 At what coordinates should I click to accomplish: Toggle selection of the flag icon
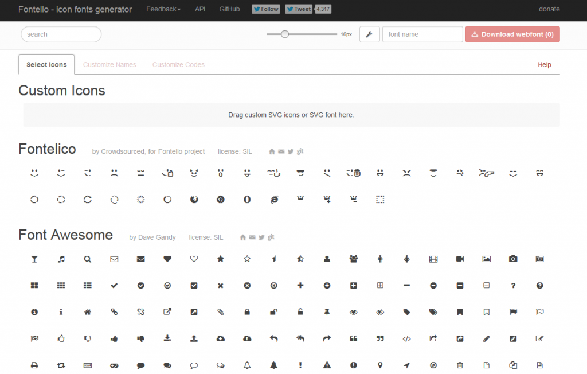[x=513, y=312]
